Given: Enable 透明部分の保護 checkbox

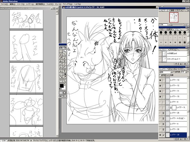Looking at the screenshot, I should point(160,75).
